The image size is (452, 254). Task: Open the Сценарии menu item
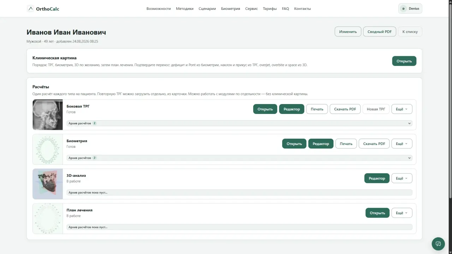click(207, 8)
